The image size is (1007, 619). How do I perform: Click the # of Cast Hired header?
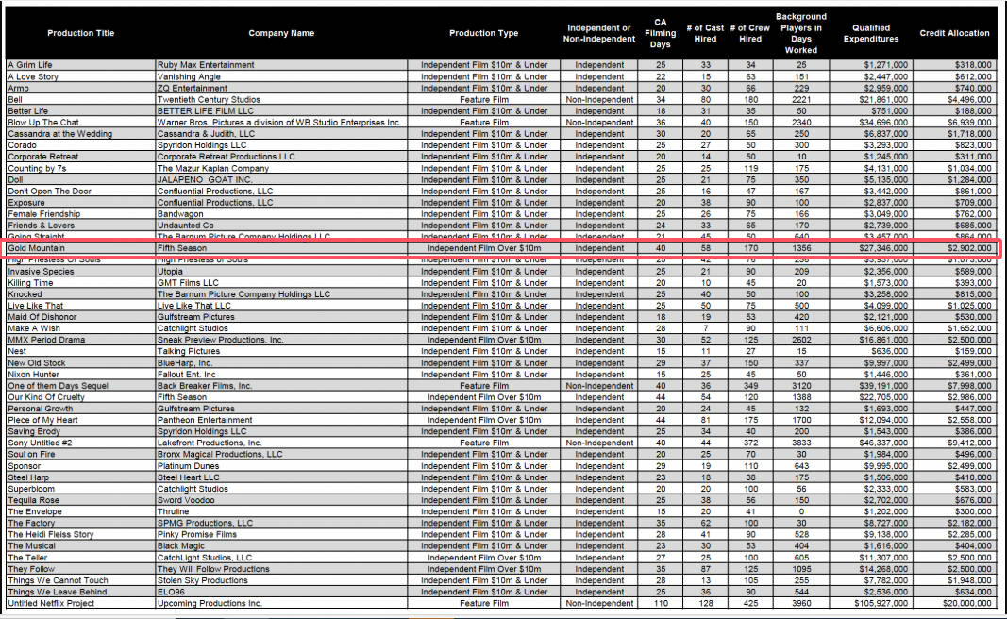click(705, 33)
